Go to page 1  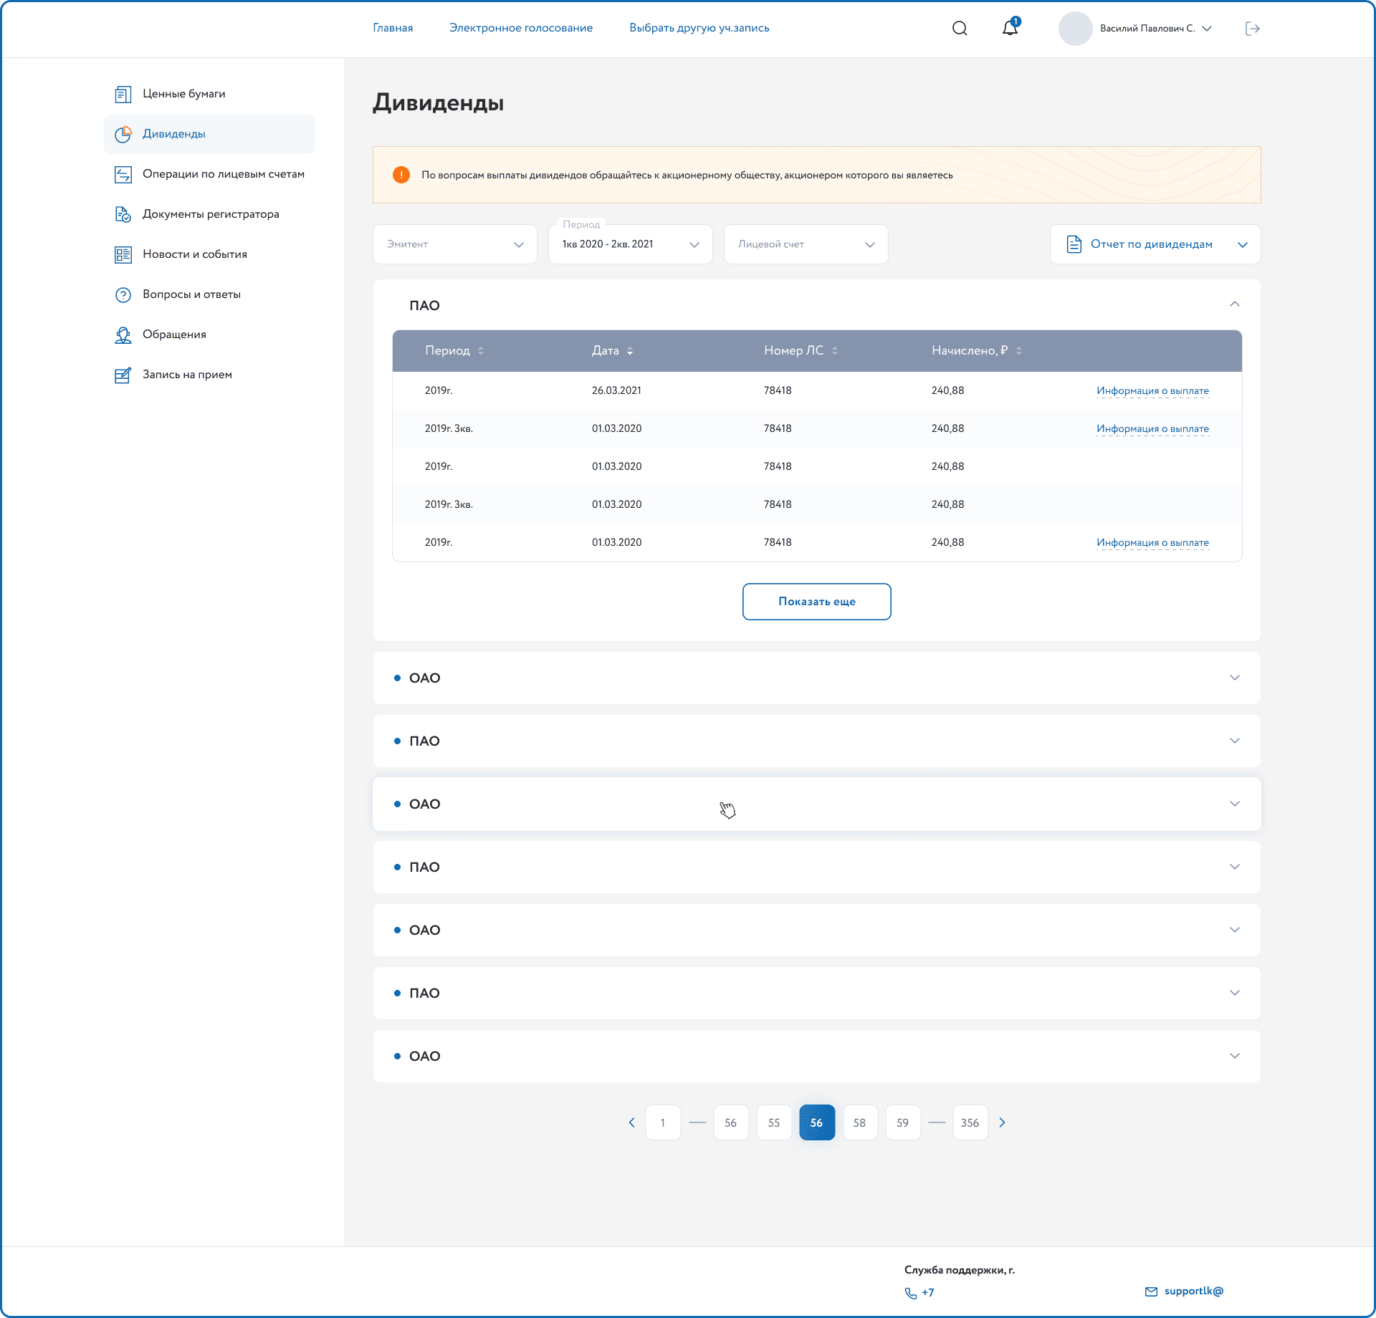663,1122
